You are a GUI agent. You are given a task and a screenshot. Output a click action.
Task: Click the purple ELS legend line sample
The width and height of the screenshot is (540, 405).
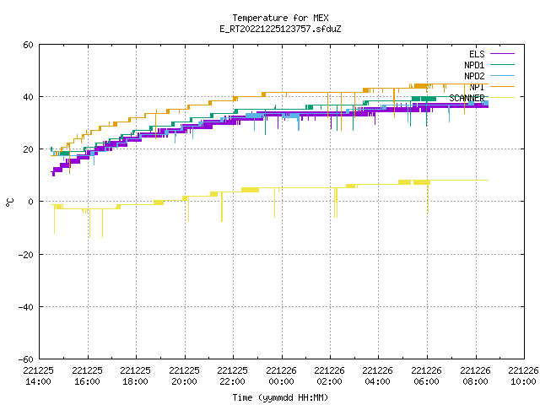(502, 54)
